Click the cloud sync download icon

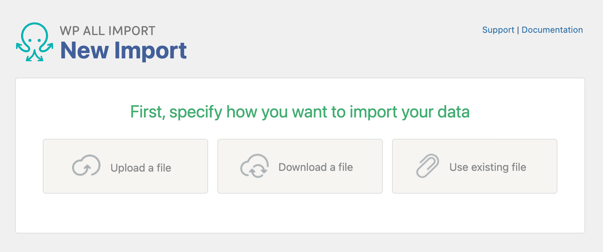[x=254, y=166]
